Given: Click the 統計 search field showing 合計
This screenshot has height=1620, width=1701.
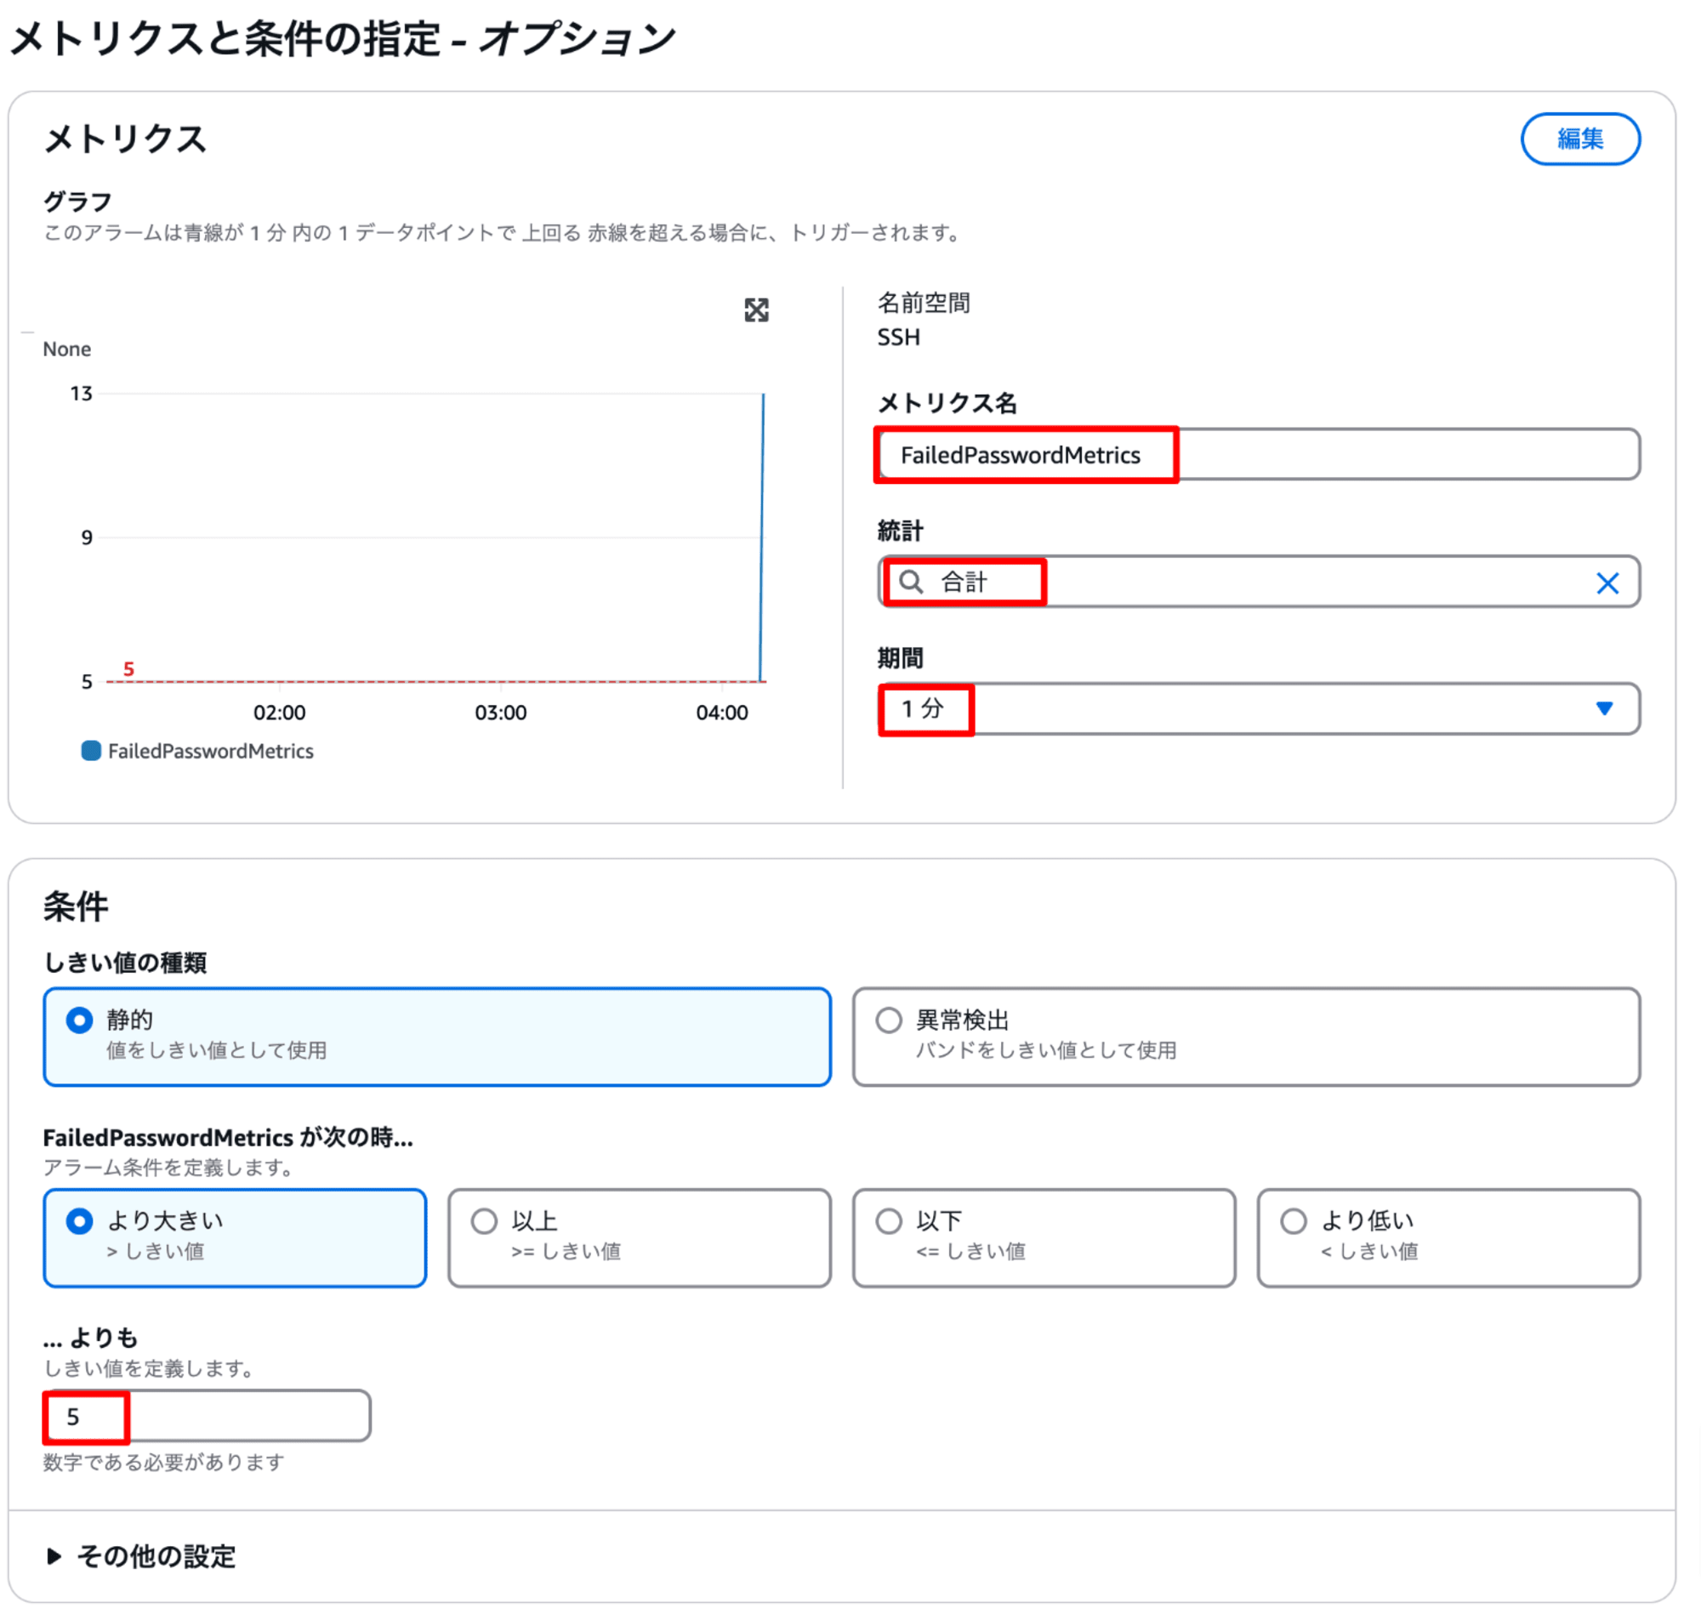Looking at the screenshot, I should (x=1258, y=581).
